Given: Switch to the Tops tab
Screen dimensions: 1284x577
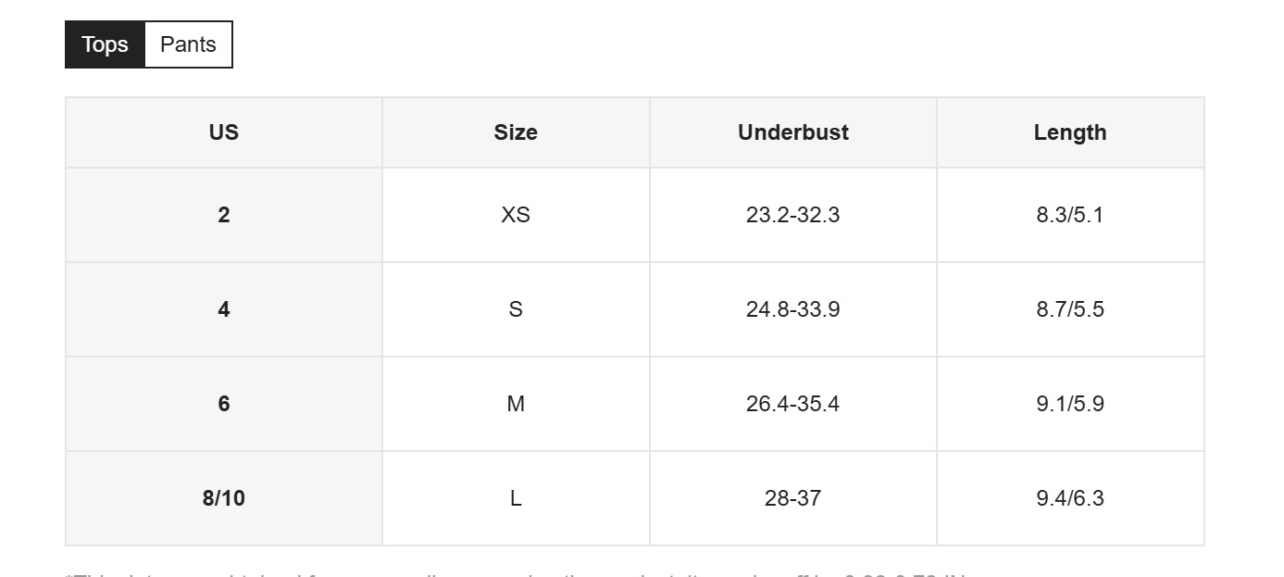Looking at the screenshot, I should [x=105, y=44].
